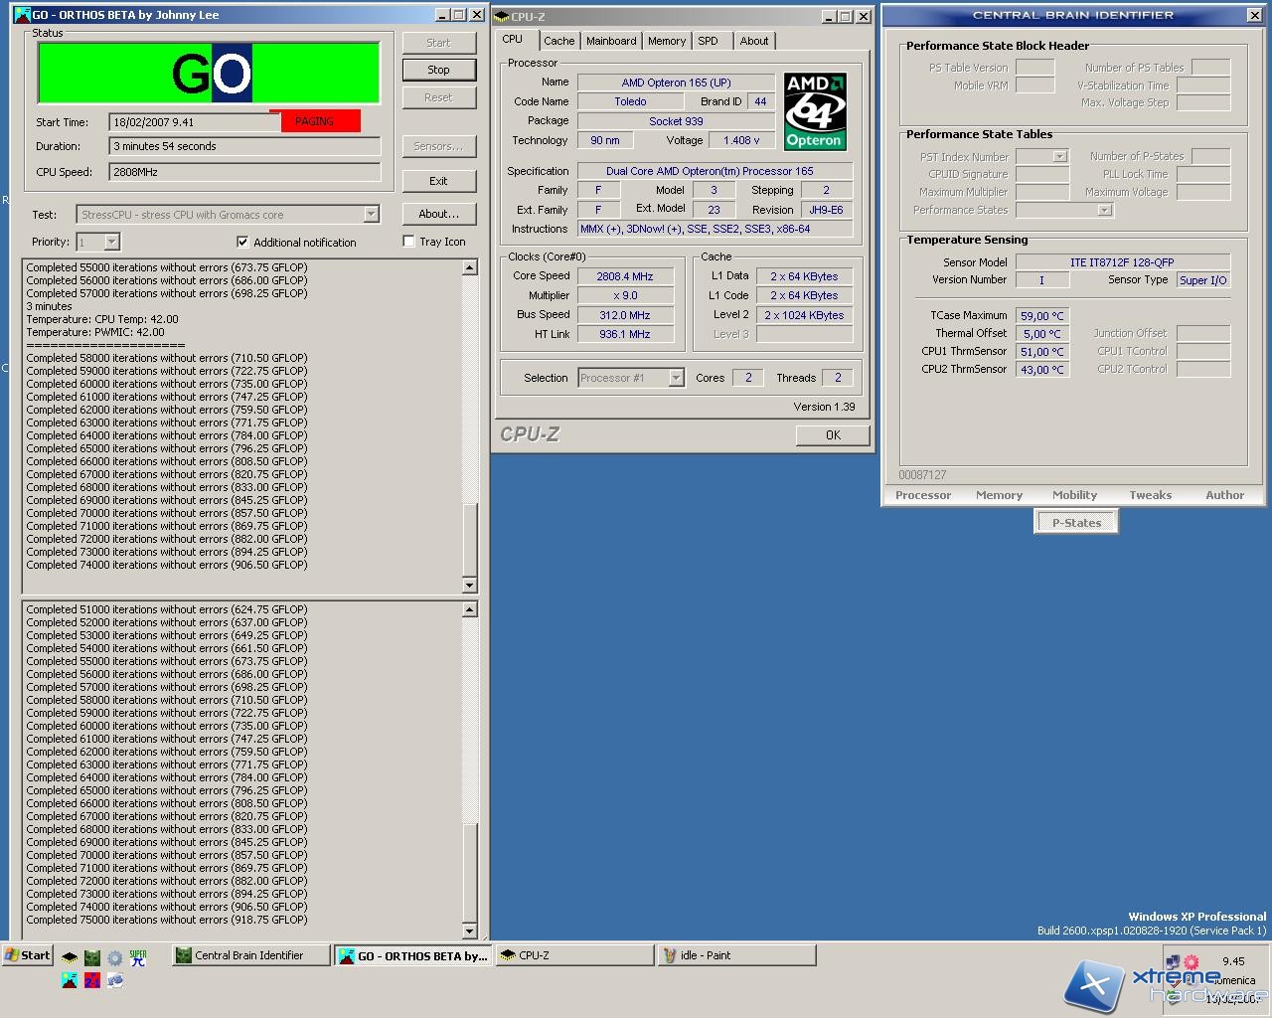The image size is (1272, 1018).
Task: Click the gear icon in quick launch
Action: coord(115,958)
